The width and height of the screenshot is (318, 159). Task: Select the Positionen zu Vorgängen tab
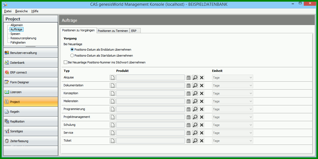[x=78, y=30]
